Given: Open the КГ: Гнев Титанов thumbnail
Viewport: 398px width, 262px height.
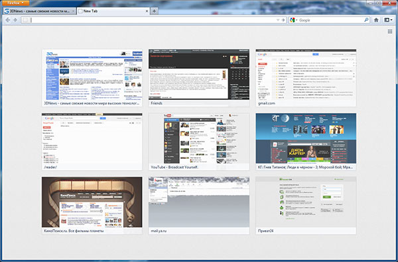Looking at the screenshot, I should (x=306, y=142).
